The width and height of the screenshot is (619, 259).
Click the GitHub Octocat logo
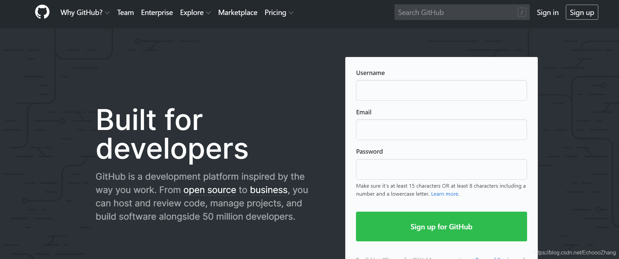click(42, 12)
